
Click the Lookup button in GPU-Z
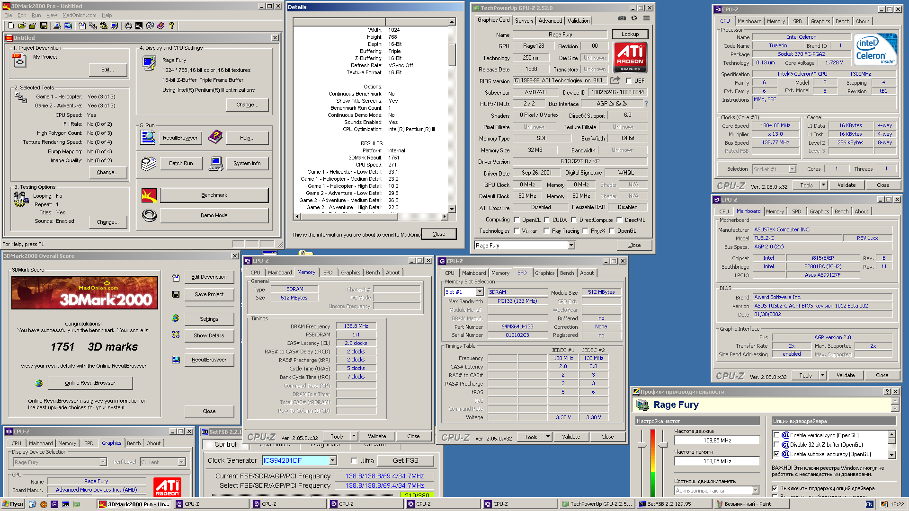630,34
